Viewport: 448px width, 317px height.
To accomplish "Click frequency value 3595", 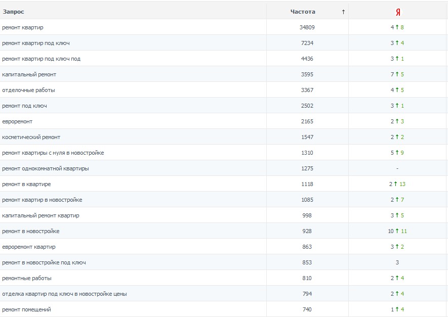I will tap(307, 74).
